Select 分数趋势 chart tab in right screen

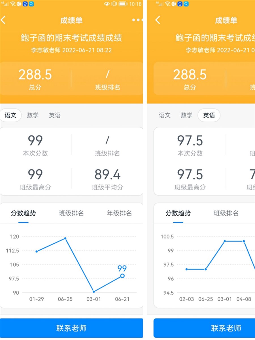[178, 213]
